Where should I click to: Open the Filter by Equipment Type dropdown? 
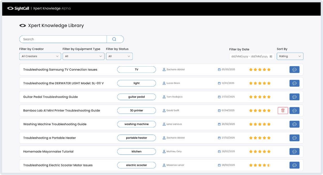click(83, 56)
